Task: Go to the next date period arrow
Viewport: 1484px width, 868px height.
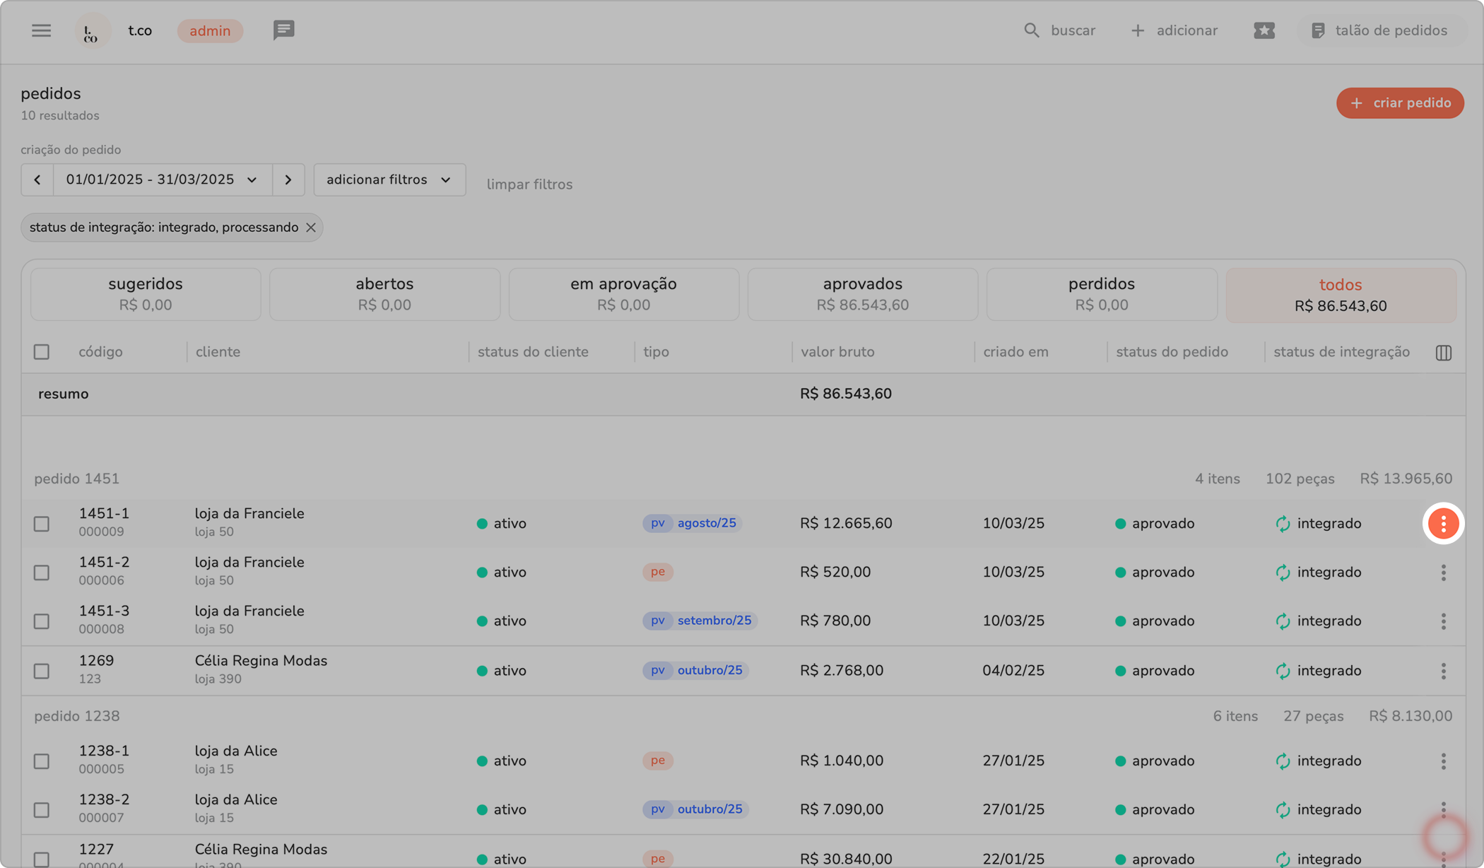Action: 288,180
